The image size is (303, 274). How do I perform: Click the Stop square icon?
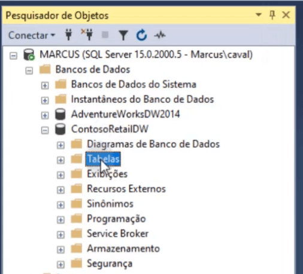click(105, 35)
